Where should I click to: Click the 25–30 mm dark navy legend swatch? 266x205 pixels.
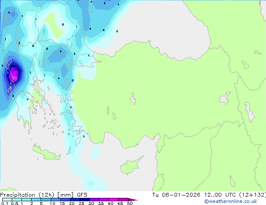click(85, 200)
